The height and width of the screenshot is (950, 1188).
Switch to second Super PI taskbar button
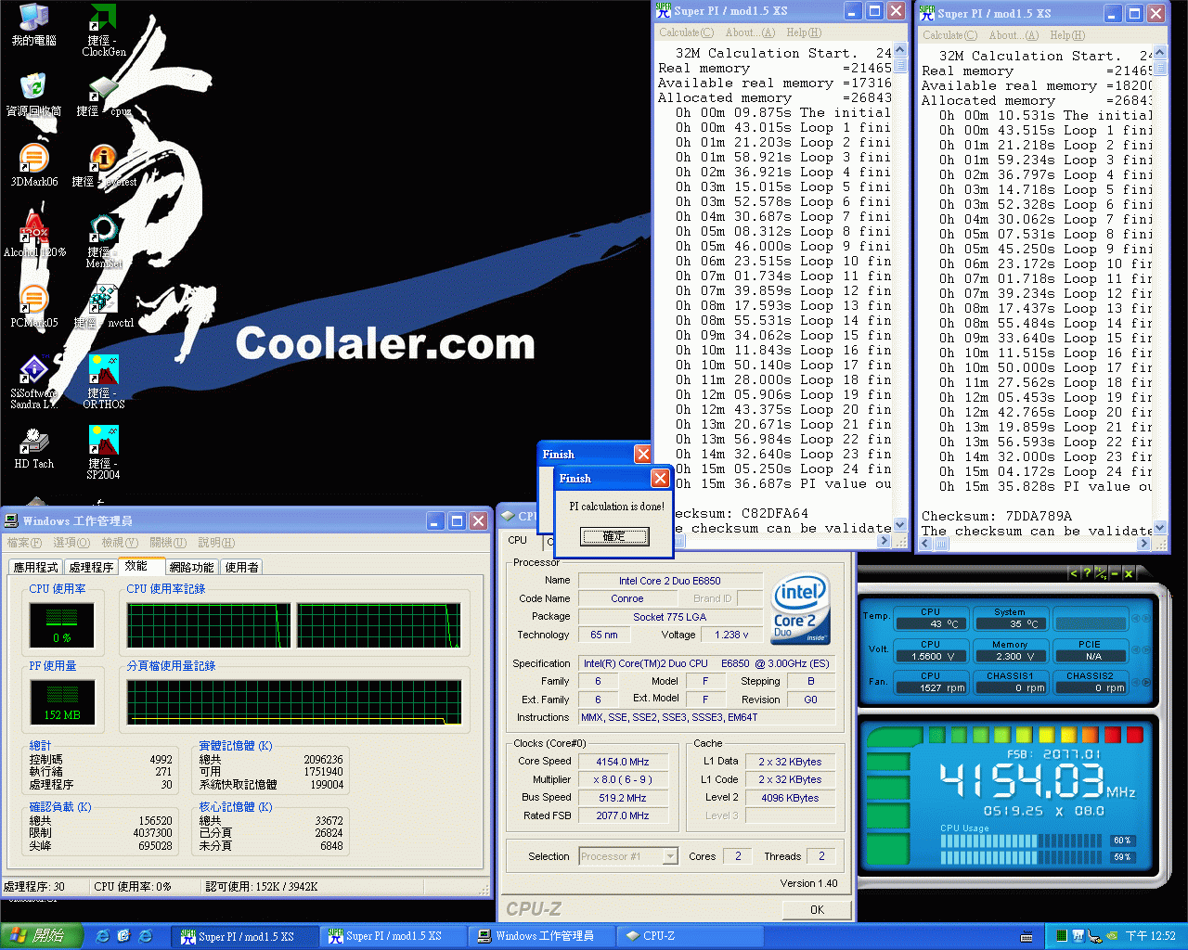pyautogui.click(x=394, y=936)
